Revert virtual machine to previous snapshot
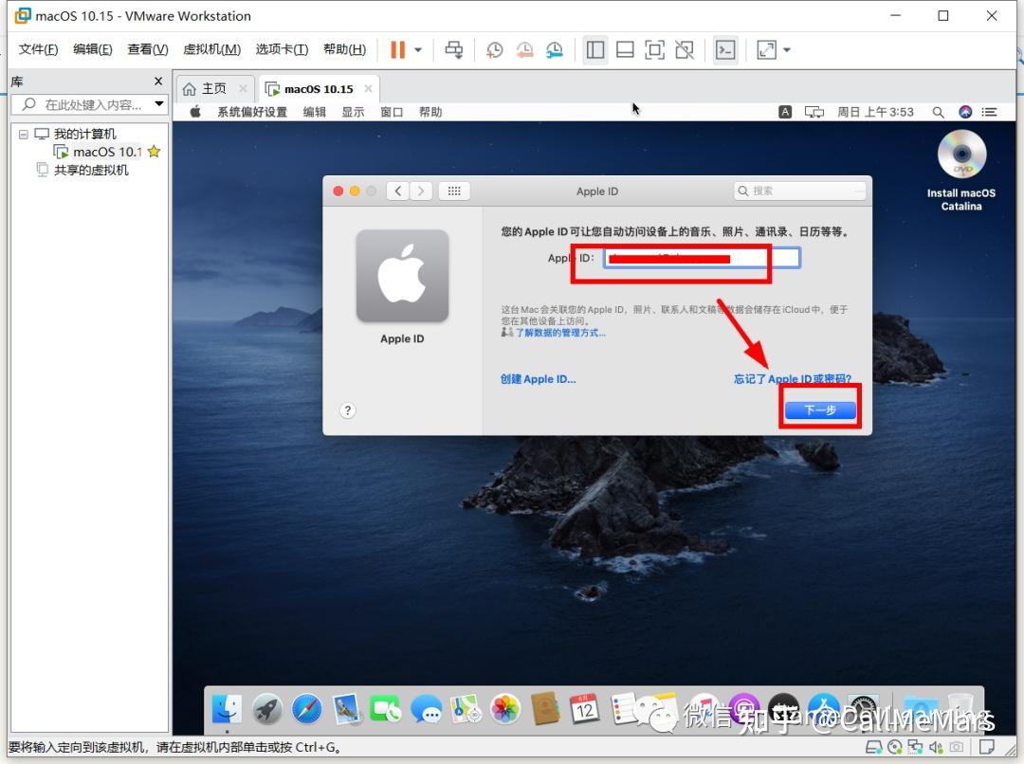The height and width of the screenshot is (764, 1024). coord(524,49)
